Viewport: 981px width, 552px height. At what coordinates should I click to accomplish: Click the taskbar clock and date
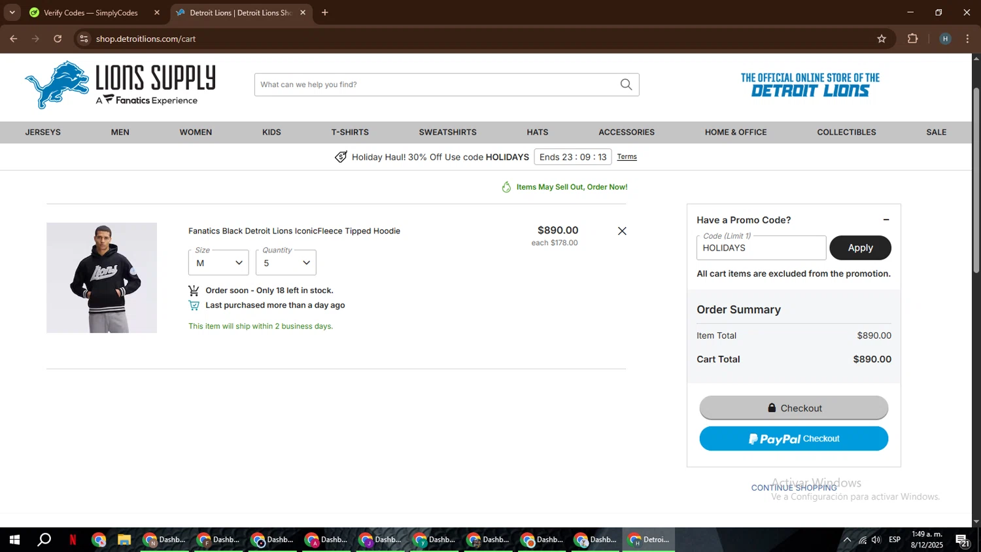(x=927, y=540)
